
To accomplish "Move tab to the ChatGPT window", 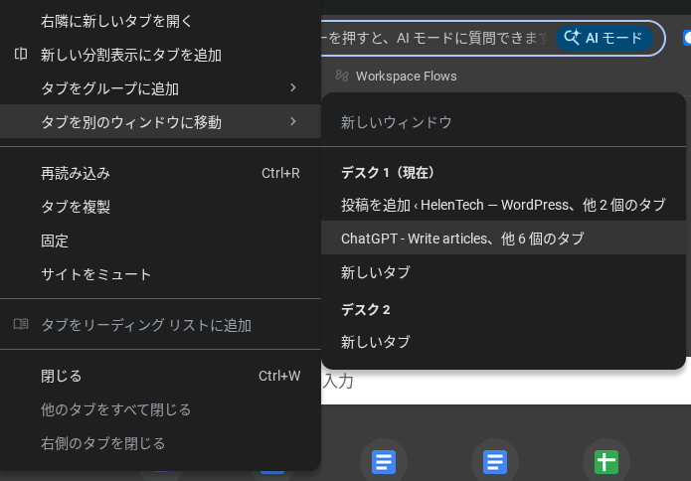I will point(462,239).
